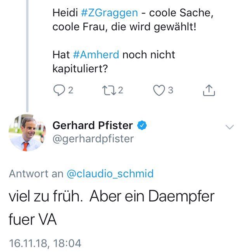This screenshot has width=241, height=252.
Task: Tap the retweet arrows icon
Action: (108, 91)
